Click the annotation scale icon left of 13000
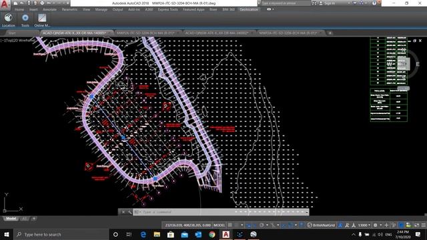Viewport: 427px width, 240px height. point(354,225)
